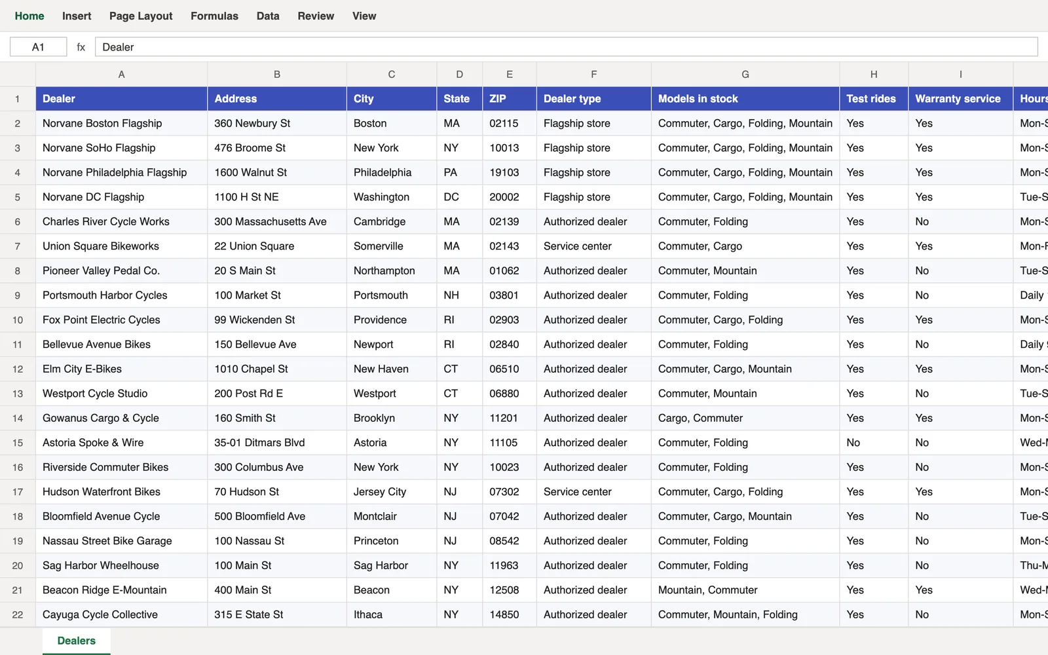
Task: Select the Mountain, Commuter models cell
Action: pos(745,590)
